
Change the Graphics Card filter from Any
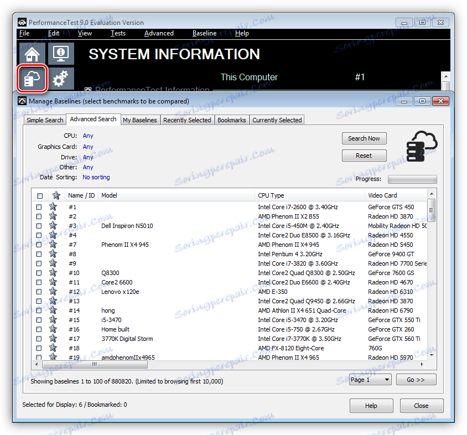click(x=88, y=147)
